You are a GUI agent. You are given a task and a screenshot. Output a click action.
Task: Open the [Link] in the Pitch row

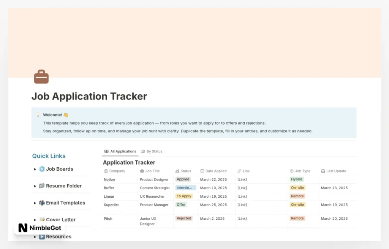[x=242, y=219]
